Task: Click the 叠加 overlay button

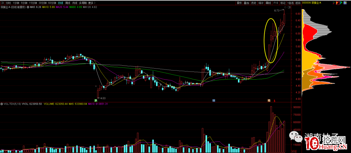Action: pos(246,3)
